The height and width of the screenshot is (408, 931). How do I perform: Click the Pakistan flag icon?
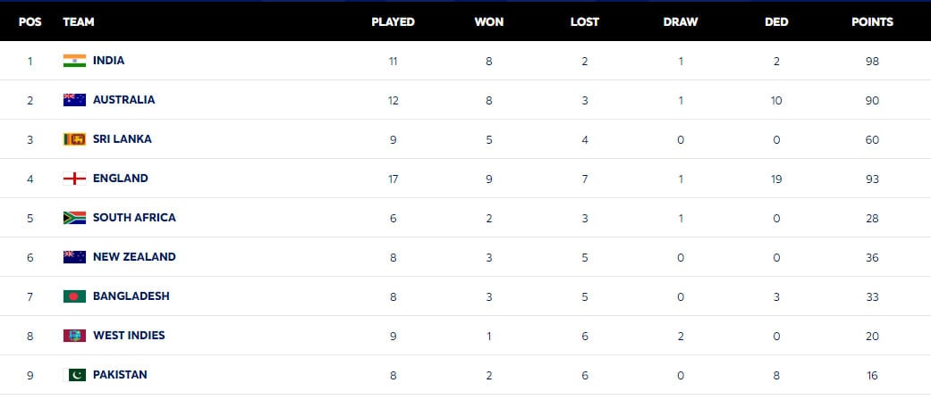[74, 374]
